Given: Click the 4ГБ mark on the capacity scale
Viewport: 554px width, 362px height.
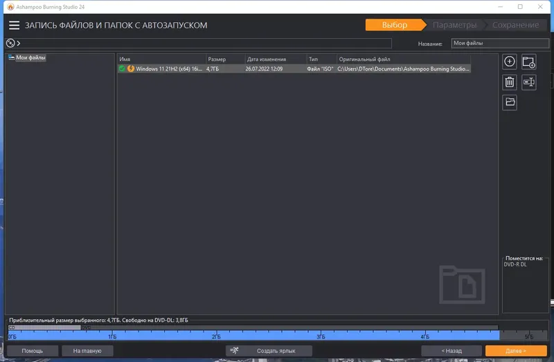Looking at the screenshot, I should tap(425, 336).
